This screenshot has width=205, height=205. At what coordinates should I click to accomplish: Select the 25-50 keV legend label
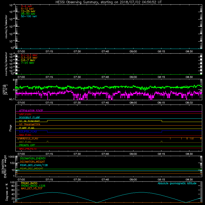[x=28, y=14]
